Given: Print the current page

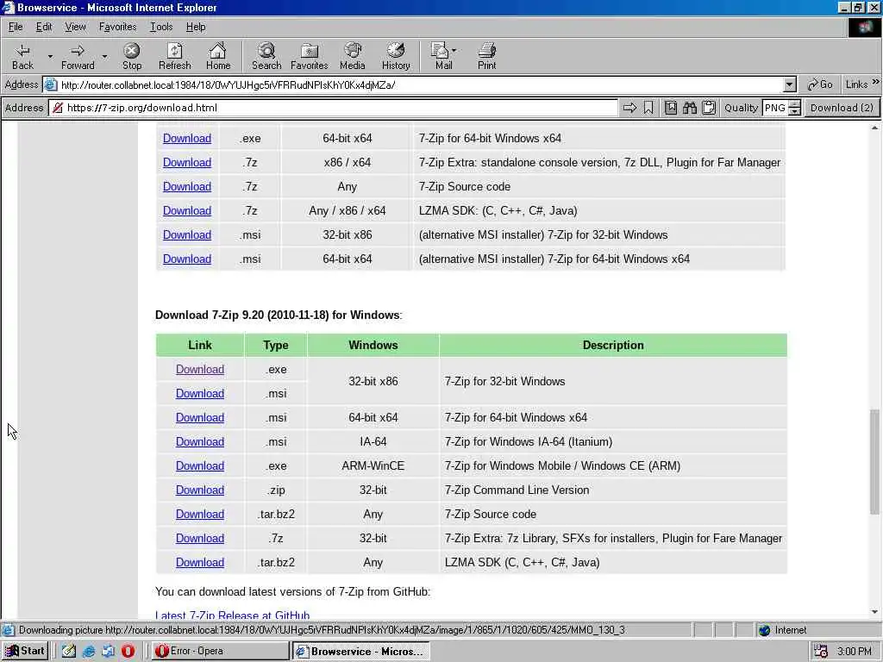Looking at the screenshot, I should tap(487, 56).
